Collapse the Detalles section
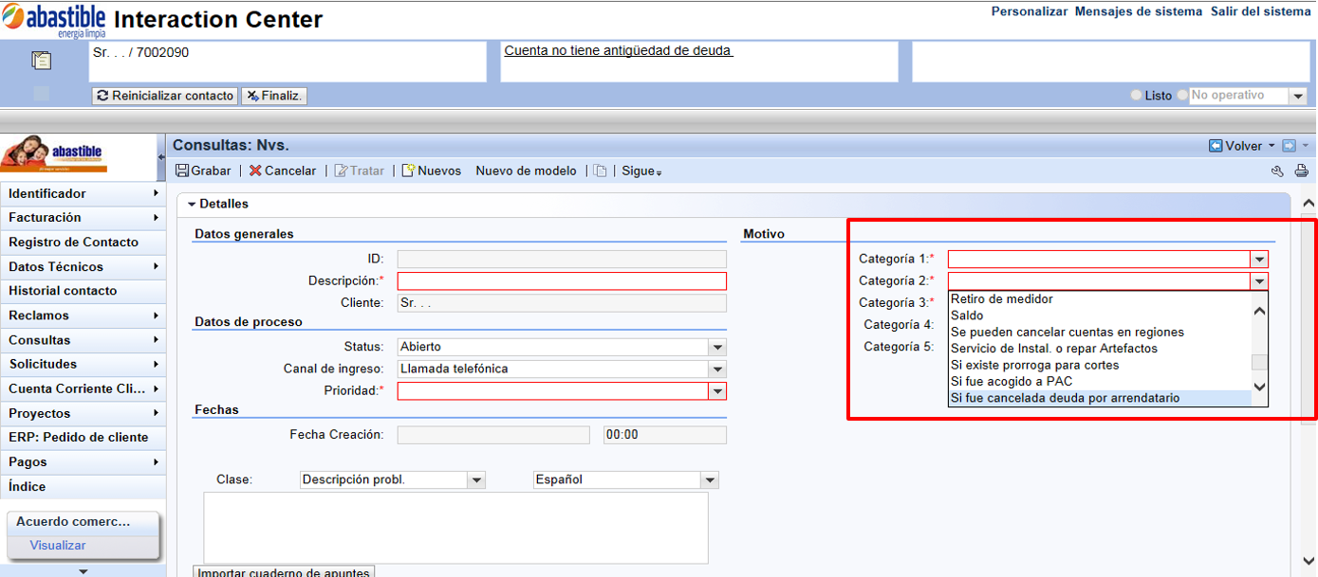The height and width of the screenshot is (577, 1318). pos(192,205)
